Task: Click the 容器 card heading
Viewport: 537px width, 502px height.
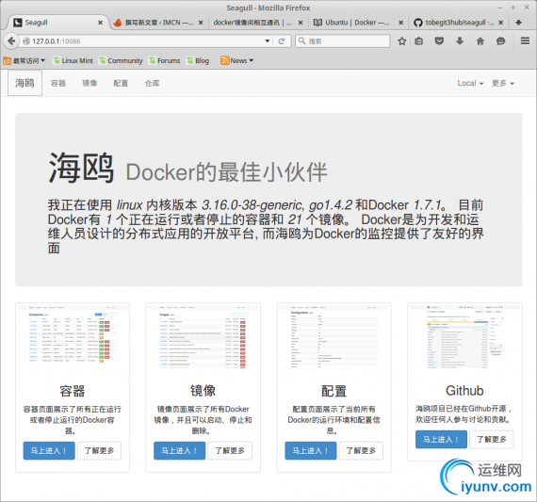Action: click(x=73, y=391)
